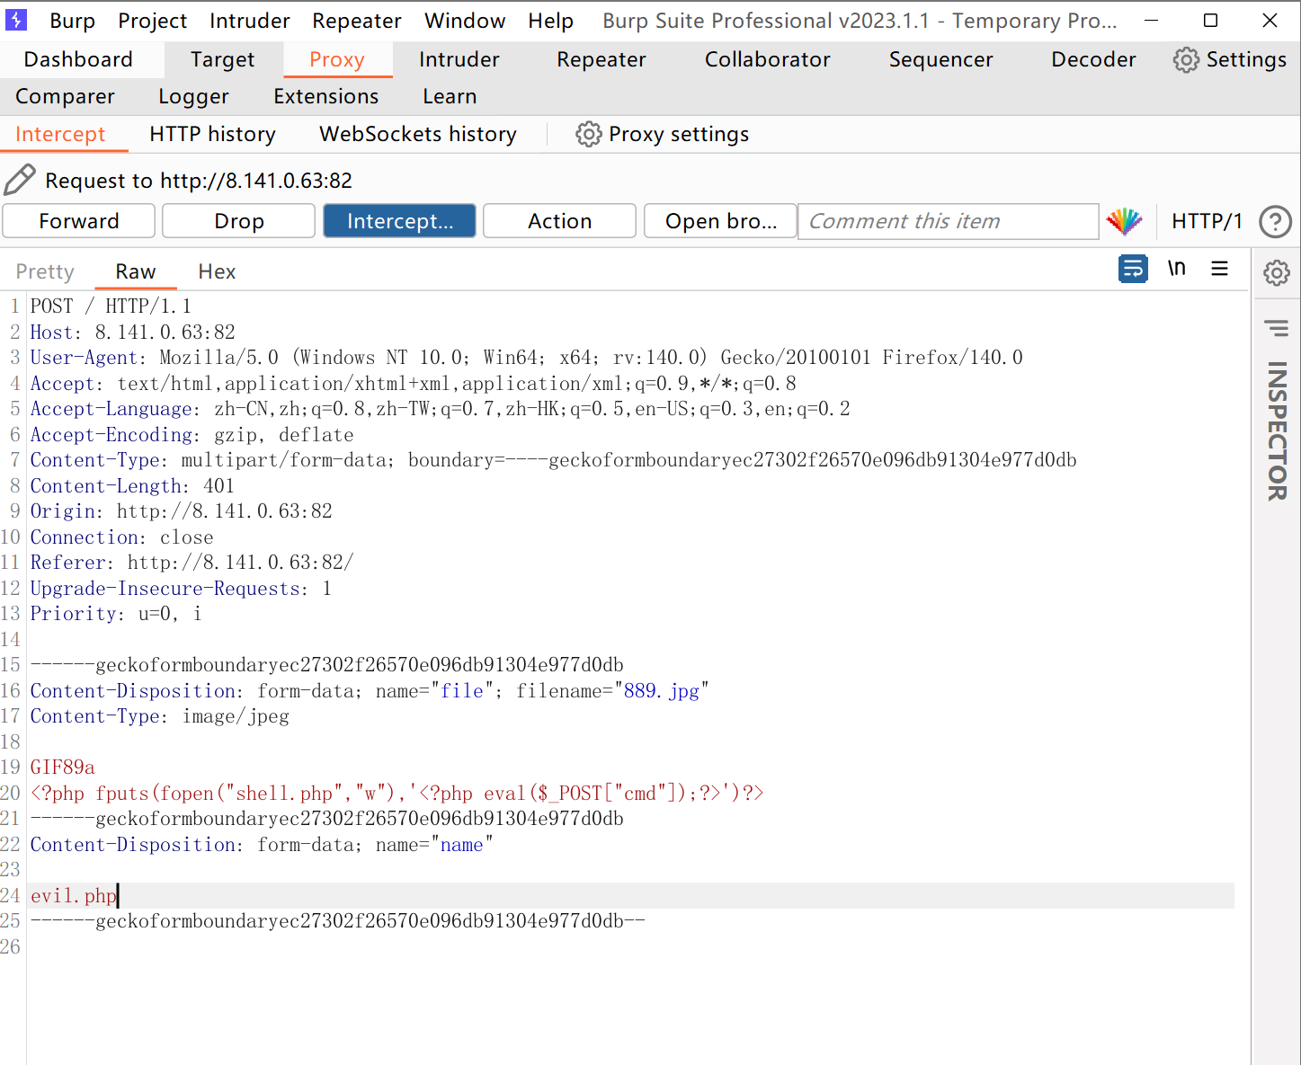Drop the intercepted request

click(x=239, y=221)
